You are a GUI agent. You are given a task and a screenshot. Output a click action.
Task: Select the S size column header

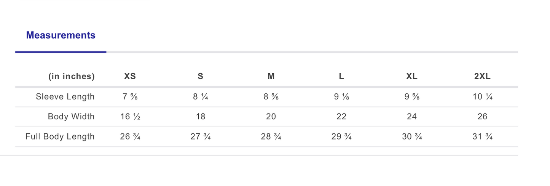pyautogui.click(x=201, y=76)
